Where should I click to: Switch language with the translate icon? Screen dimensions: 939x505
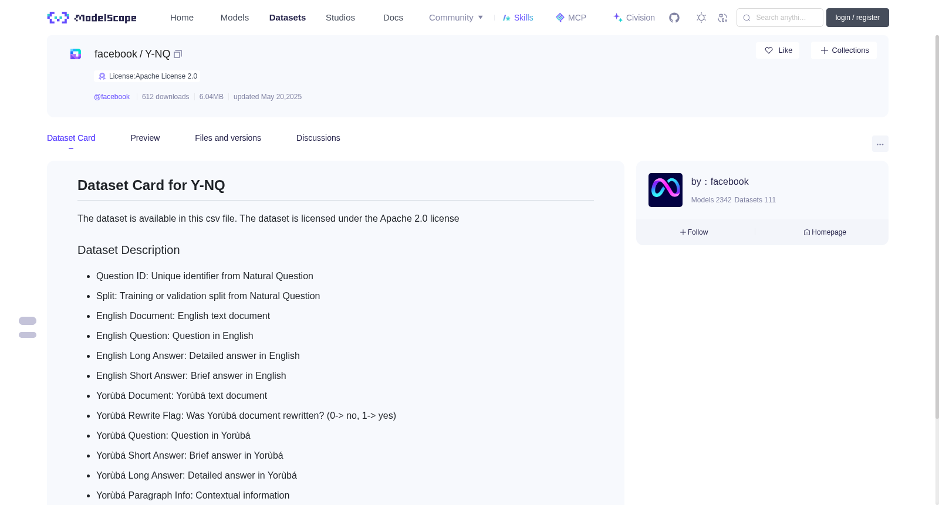tap(722, 18)
